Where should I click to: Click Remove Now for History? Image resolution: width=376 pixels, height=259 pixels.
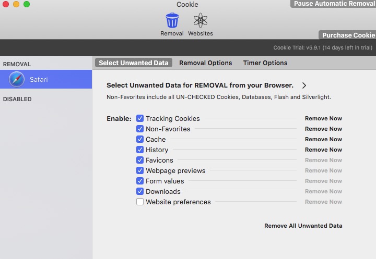click(x=323, y=150)
